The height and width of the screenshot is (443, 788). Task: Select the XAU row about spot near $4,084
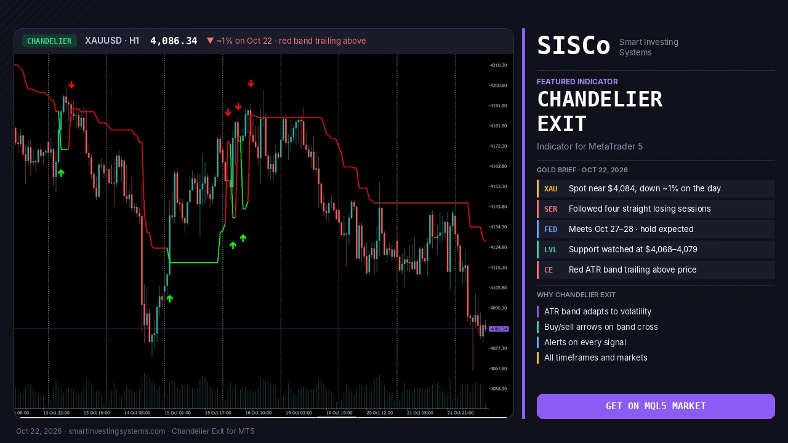click(x=656, y=189)
